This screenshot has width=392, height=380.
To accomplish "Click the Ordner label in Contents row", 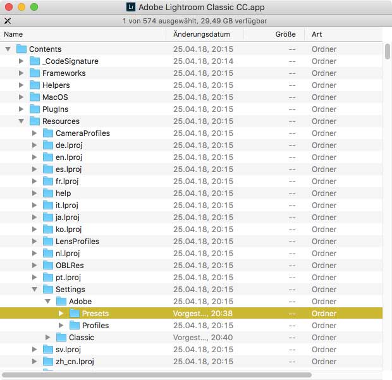I will click(x=324, y=49).
